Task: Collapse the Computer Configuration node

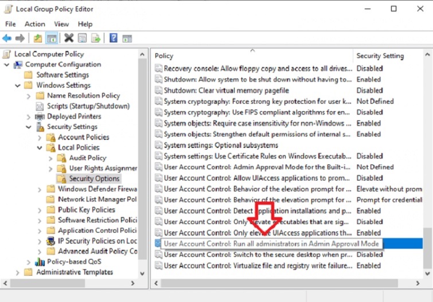Action: (x=7, y=65)
